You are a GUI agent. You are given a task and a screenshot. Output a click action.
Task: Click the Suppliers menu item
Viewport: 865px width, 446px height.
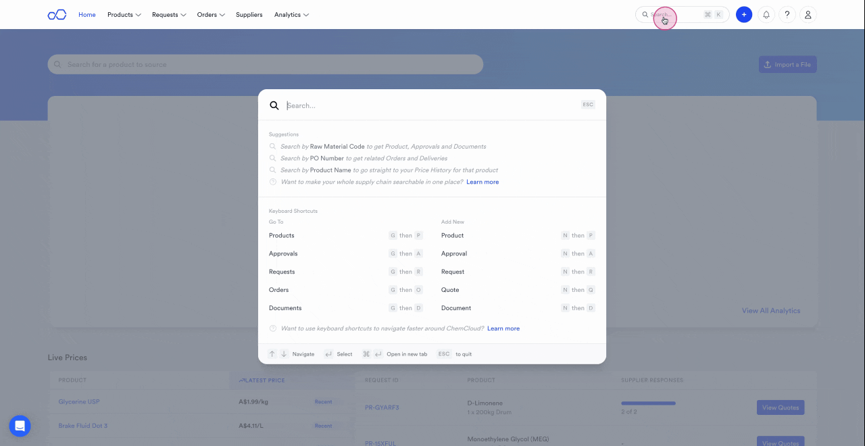(x=249, y=14)
